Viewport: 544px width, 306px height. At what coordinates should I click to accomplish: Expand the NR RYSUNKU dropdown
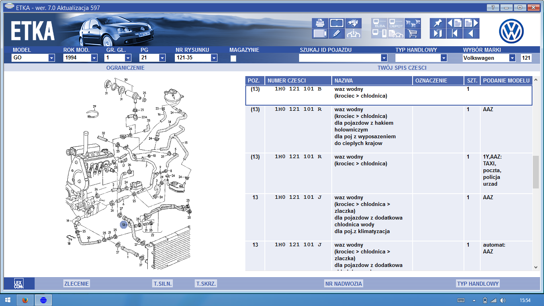pyautogui.click(x=214, y=58)
